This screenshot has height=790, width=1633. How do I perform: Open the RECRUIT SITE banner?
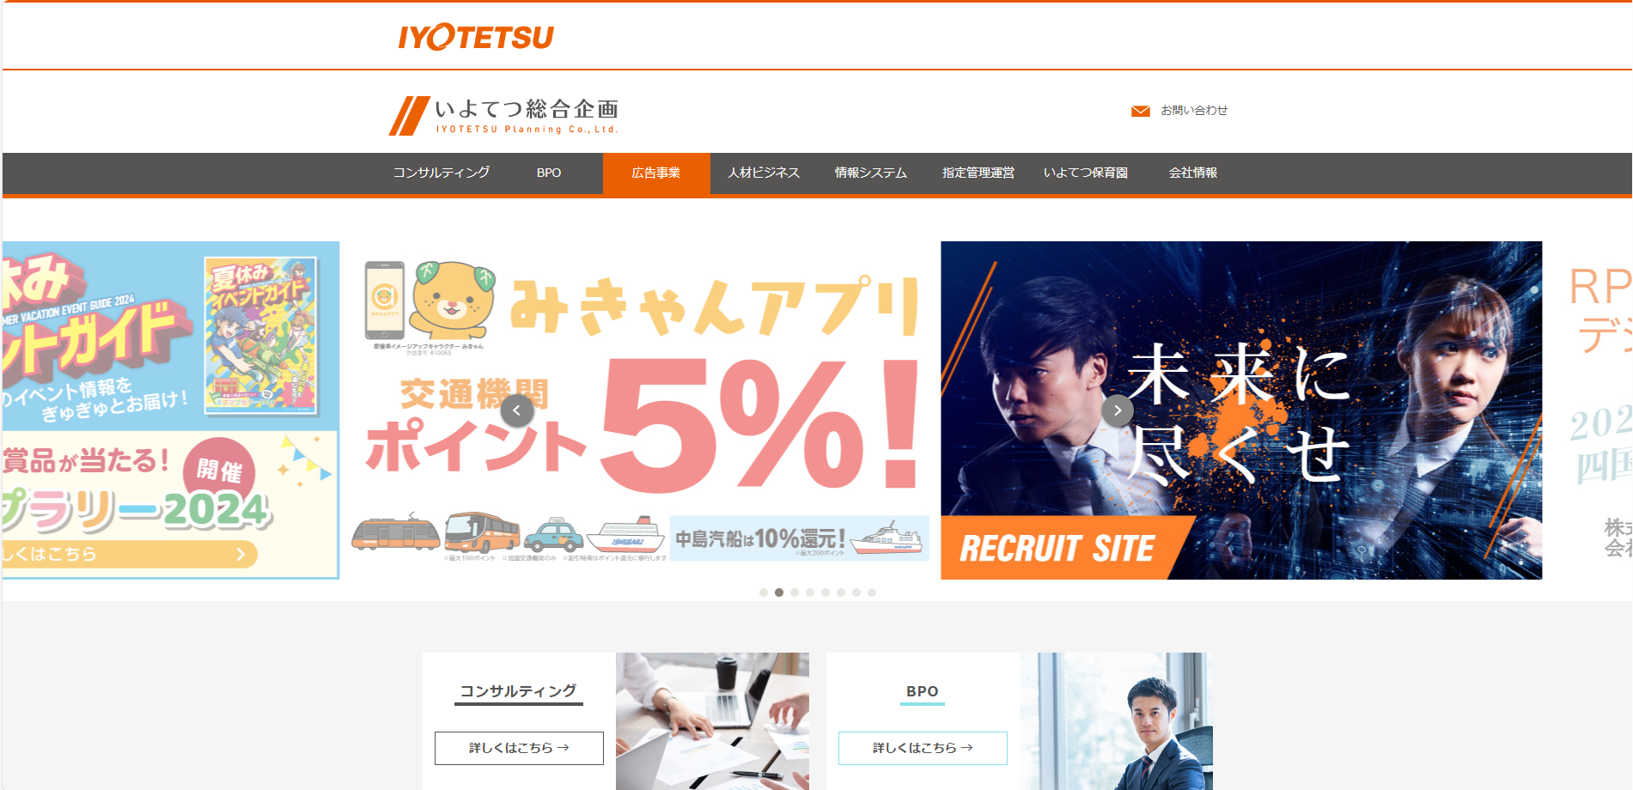pos(1241,410)
